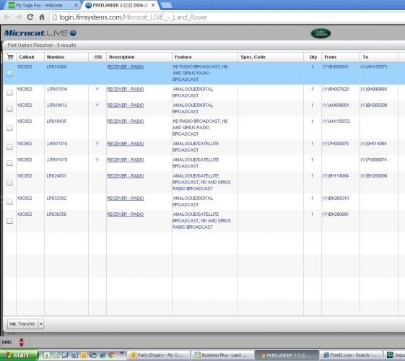Launch Excel from the quick launch bar
The width and height of the screenshot is (405, 361).
coord(47,355)
